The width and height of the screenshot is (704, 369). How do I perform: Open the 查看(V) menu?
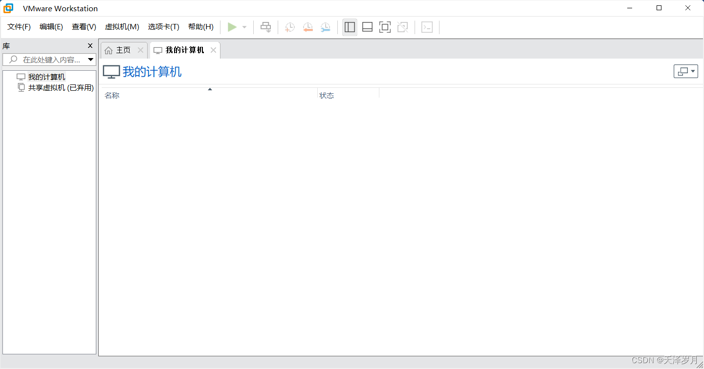coord(84,27)
